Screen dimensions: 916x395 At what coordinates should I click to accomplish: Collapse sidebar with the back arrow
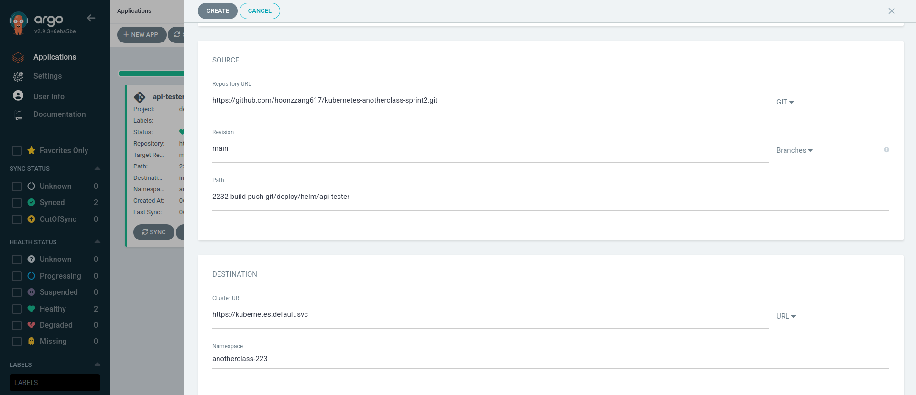tap(91, 18)
